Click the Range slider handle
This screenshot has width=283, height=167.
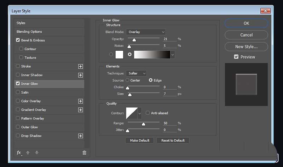pos(144,124)
